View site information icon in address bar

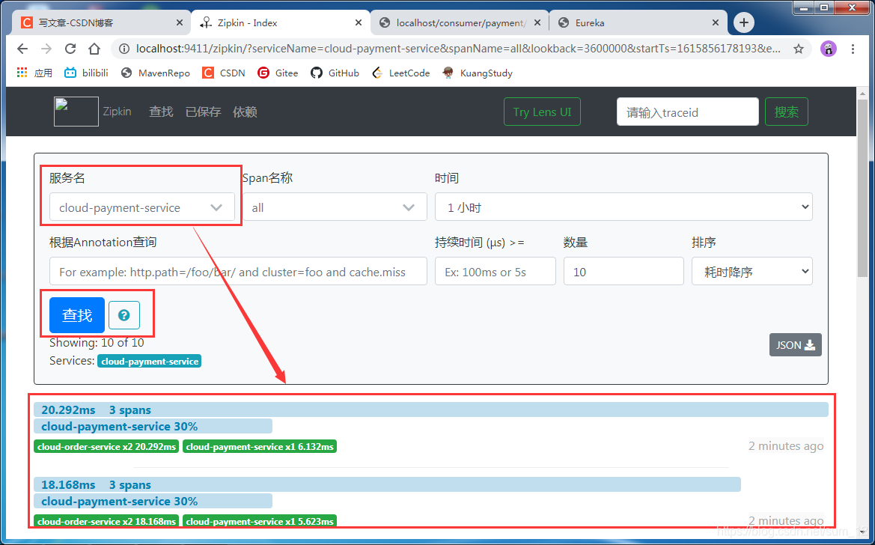pyautogui.click(x=125, y=49)
